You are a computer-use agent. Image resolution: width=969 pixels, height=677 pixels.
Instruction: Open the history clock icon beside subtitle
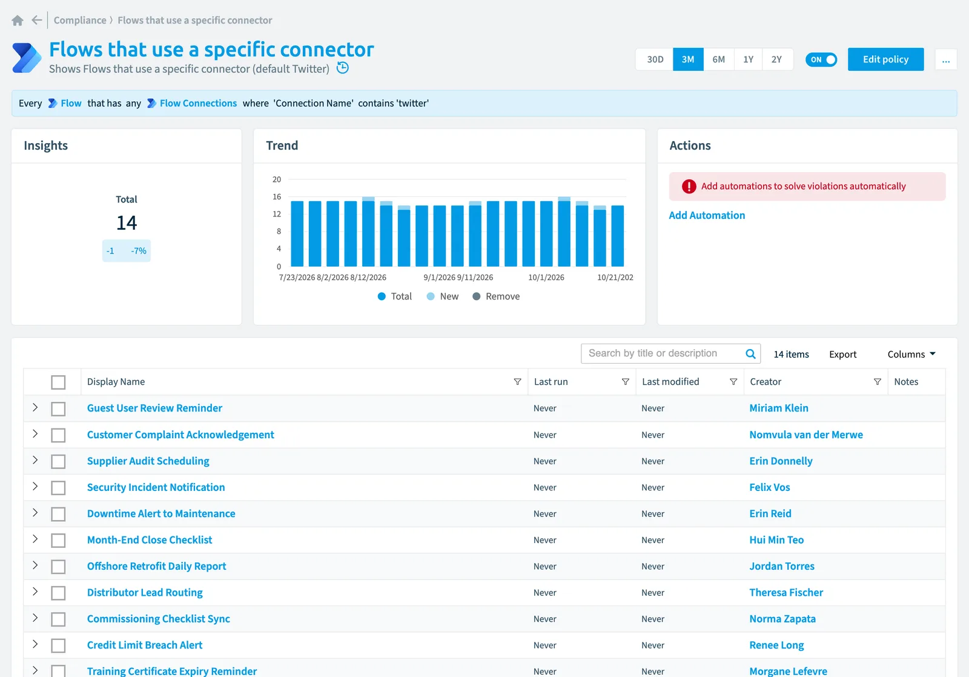(343, 68)
